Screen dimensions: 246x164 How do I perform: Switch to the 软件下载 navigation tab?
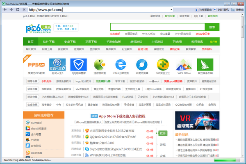[49, 42]
